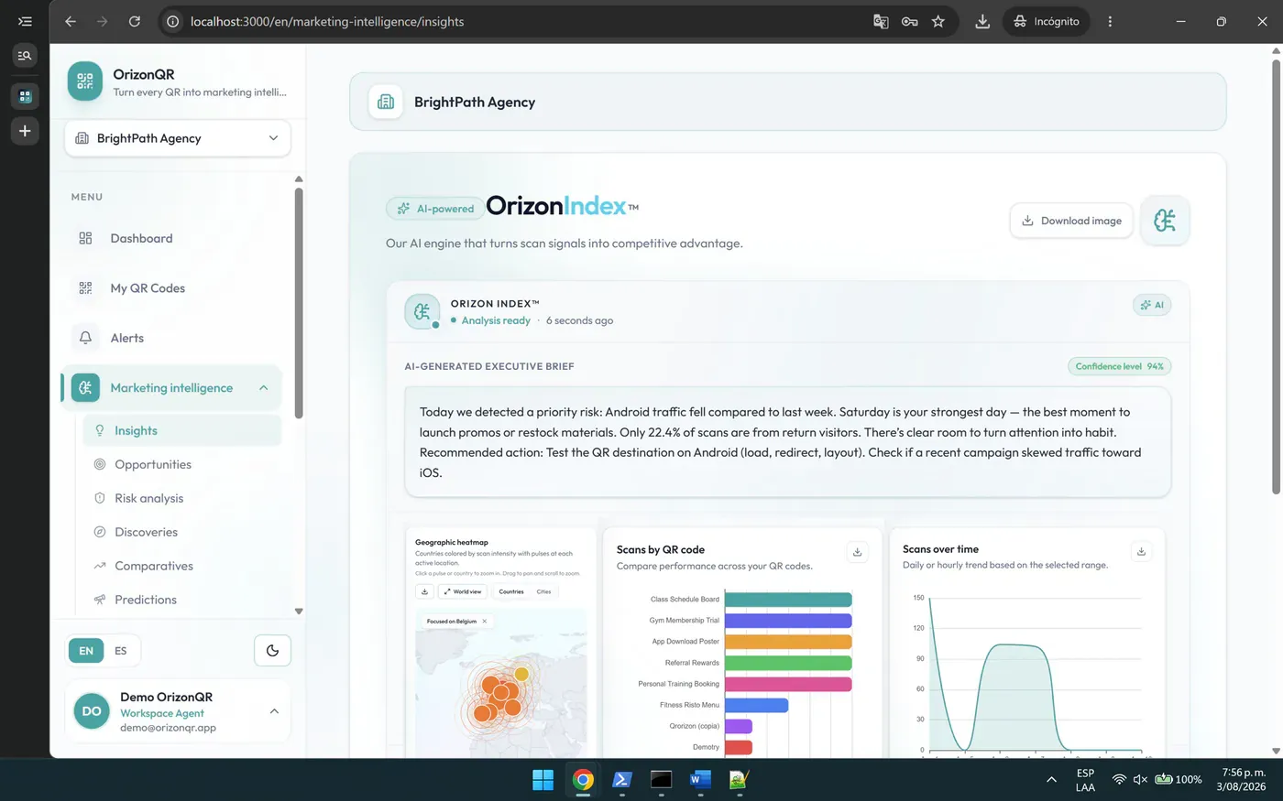Viewport: 1283px width, 801px height.
Task: Go back in browser history
Action: [71, 21]
